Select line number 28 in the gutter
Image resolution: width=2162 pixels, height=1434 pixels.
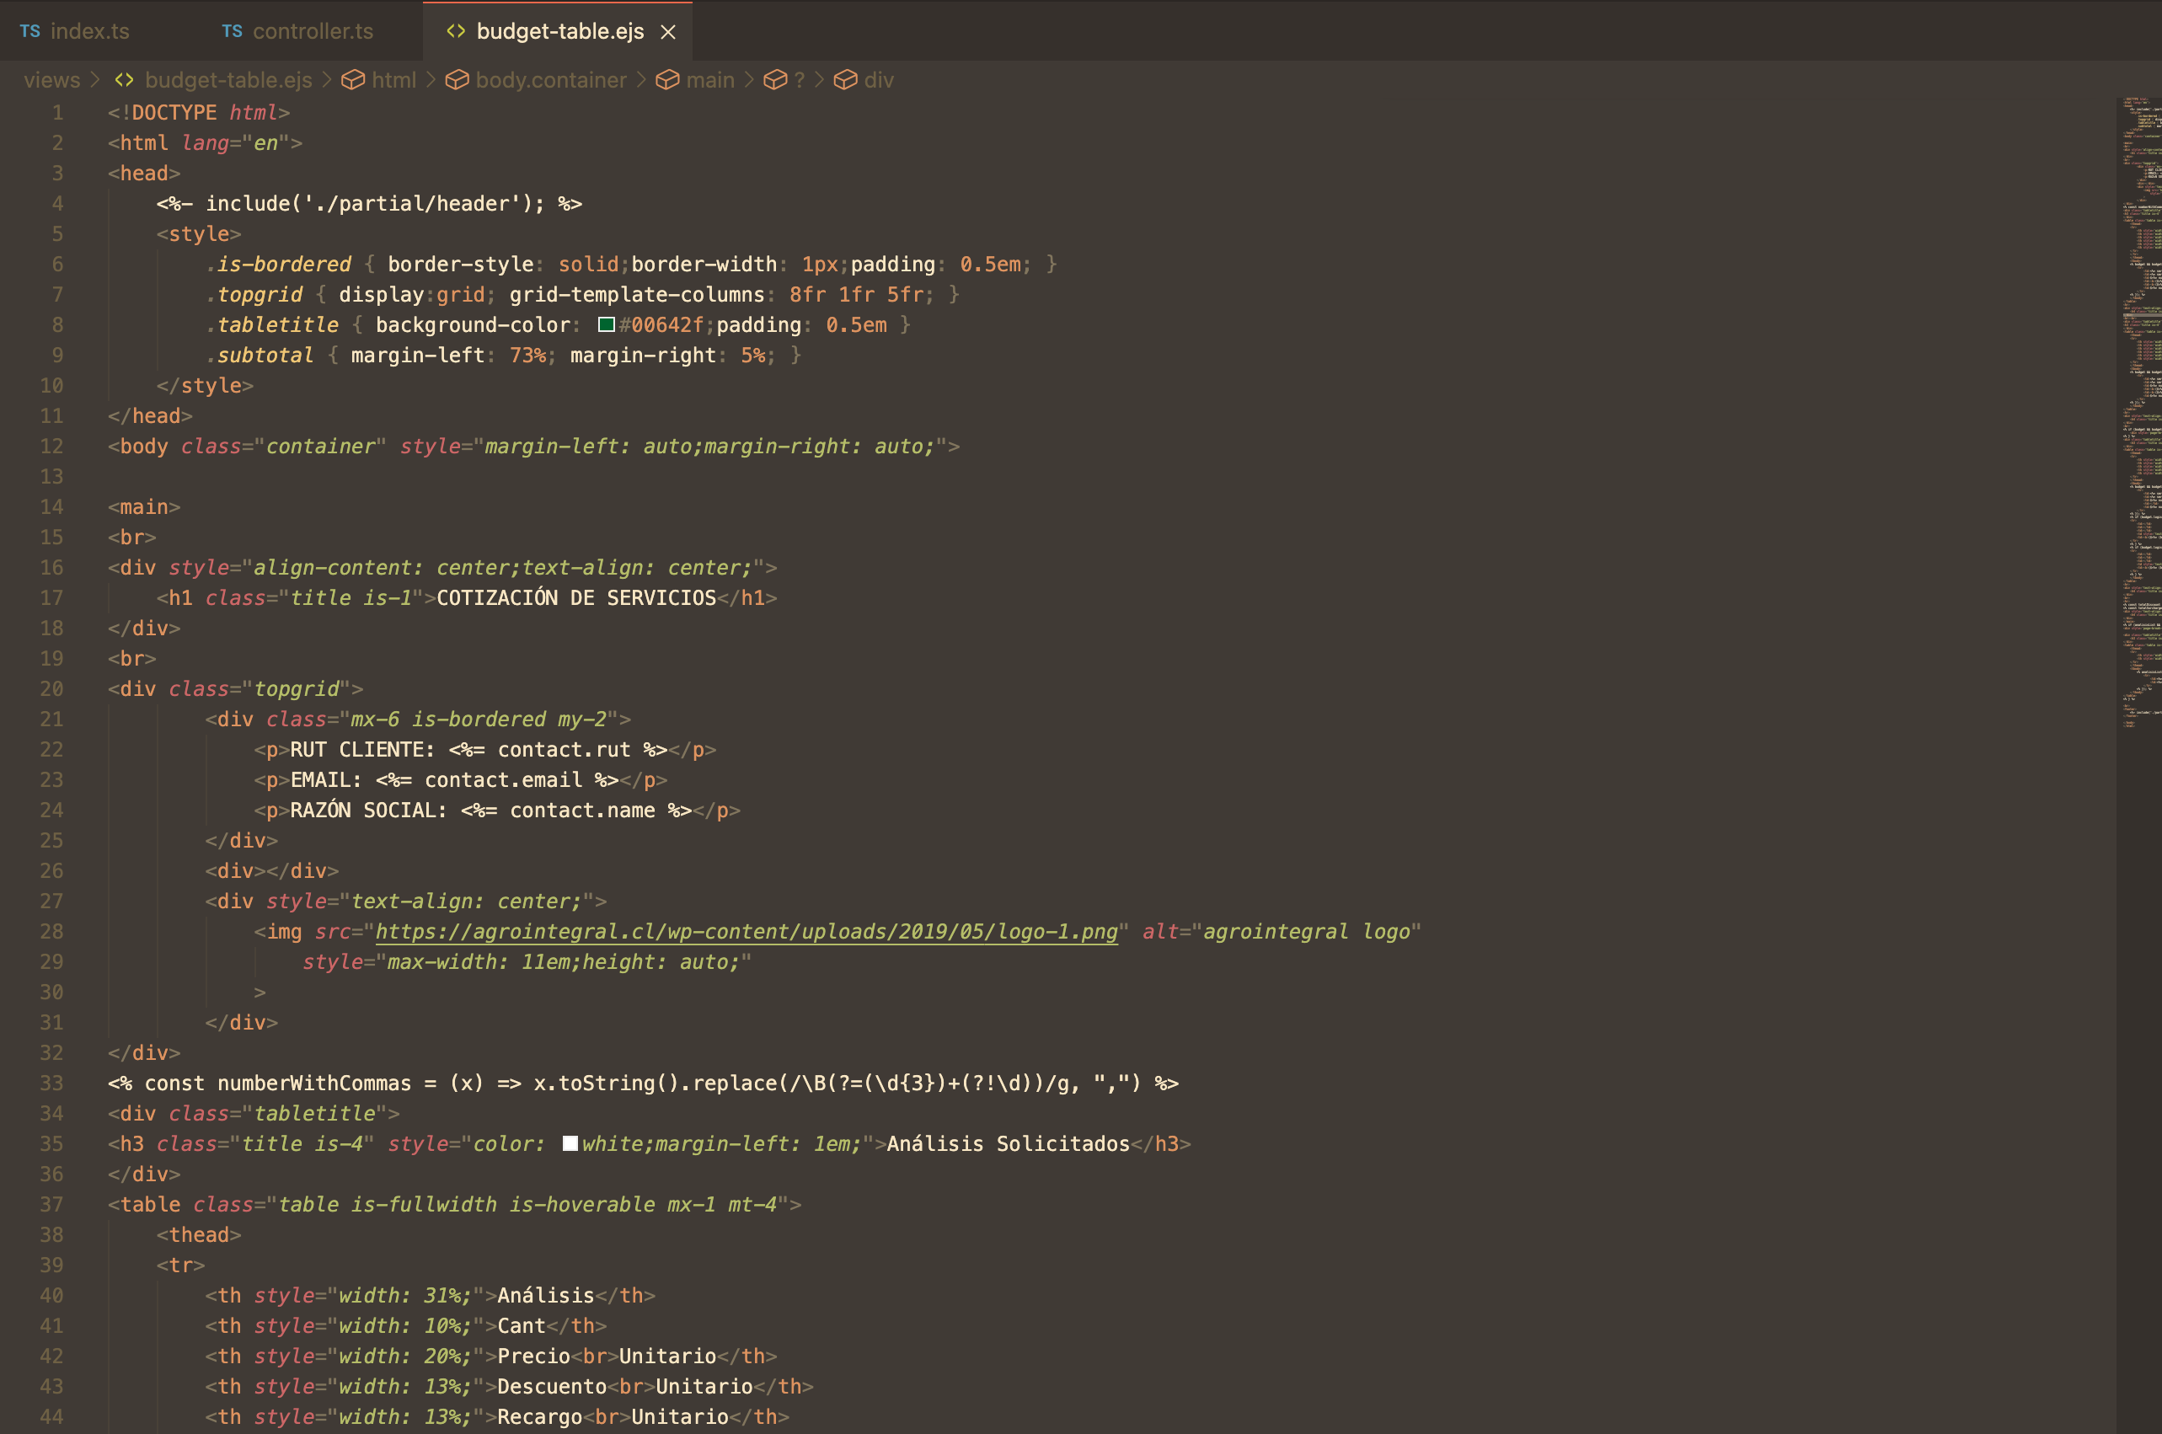click(x=52, y=931)
